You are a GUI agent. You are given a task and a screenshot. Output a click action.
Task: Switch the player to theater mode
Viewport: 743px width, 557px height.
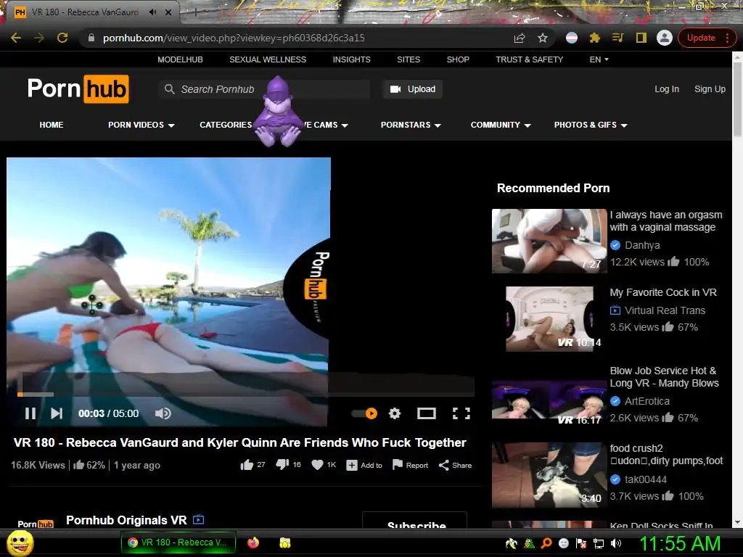coord(427,413)
